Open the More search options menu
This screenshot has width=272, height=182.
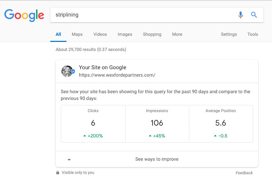[177, 34]
